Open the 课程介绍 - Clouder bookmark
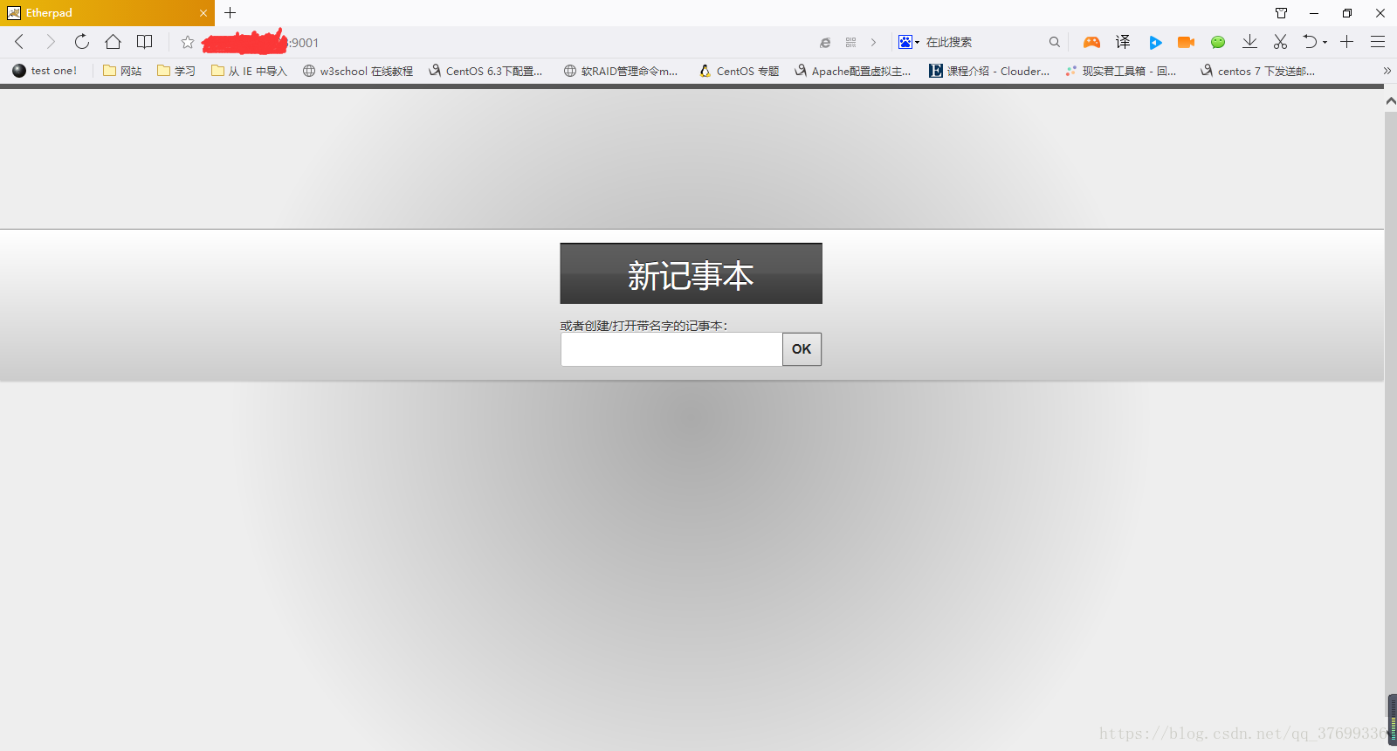The image size is (1397, 751). tap(988, 71)
